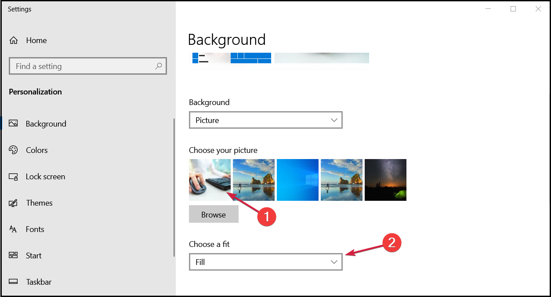Click the Fonts letter icon
Screen dimensions: 551x297
[x=13, y=229]
